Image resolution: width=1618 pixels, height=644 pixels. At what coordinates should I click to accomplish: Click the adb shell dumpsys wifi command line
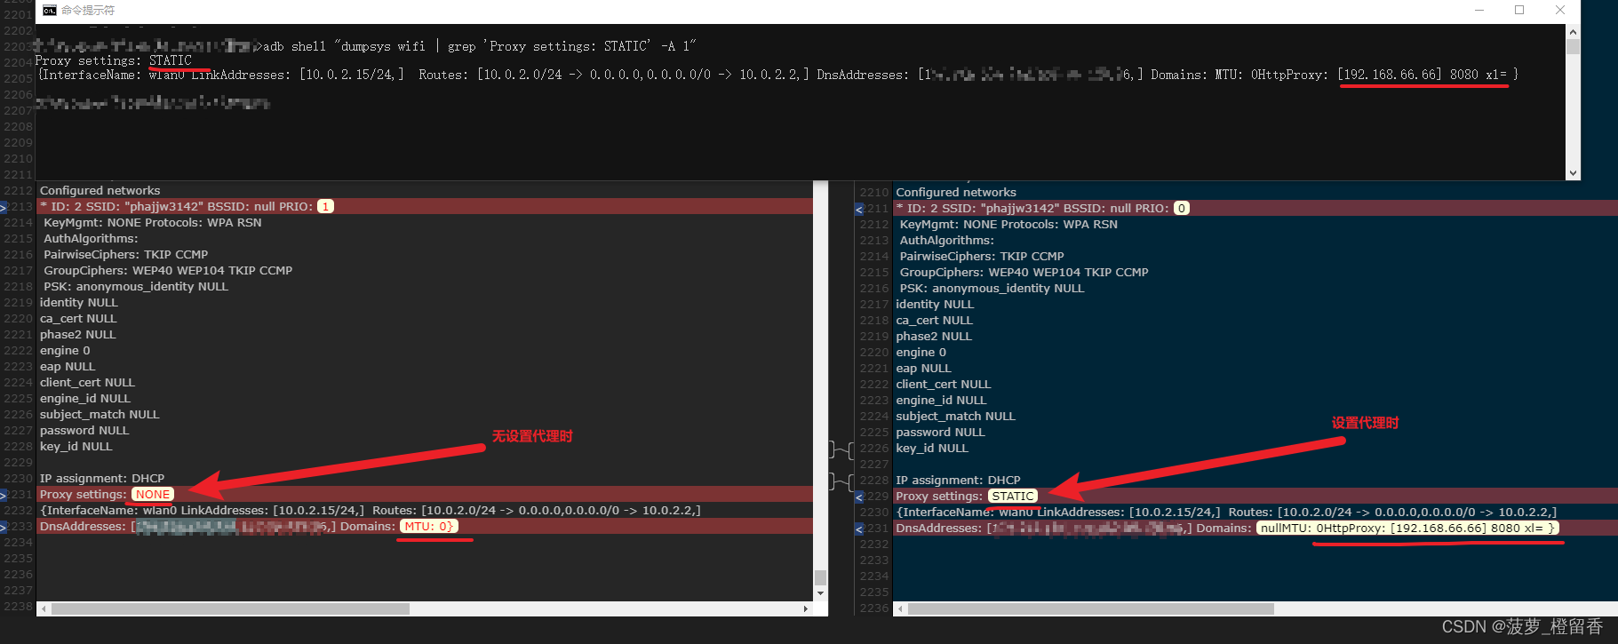click(480, 46)
